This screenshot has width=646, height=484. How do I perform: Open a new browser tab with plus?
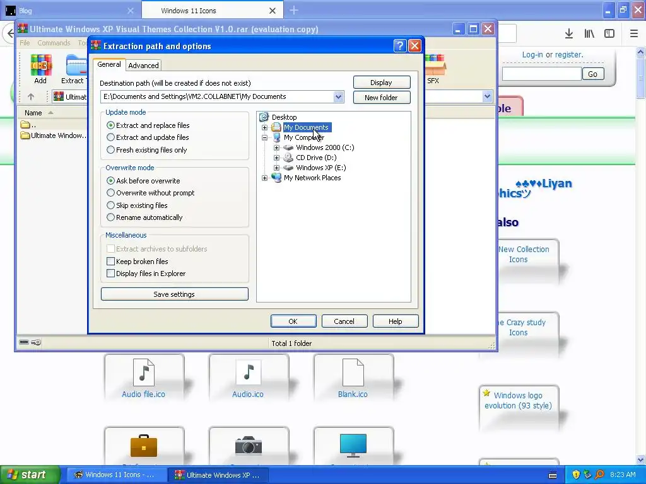(x=294, y=10)
